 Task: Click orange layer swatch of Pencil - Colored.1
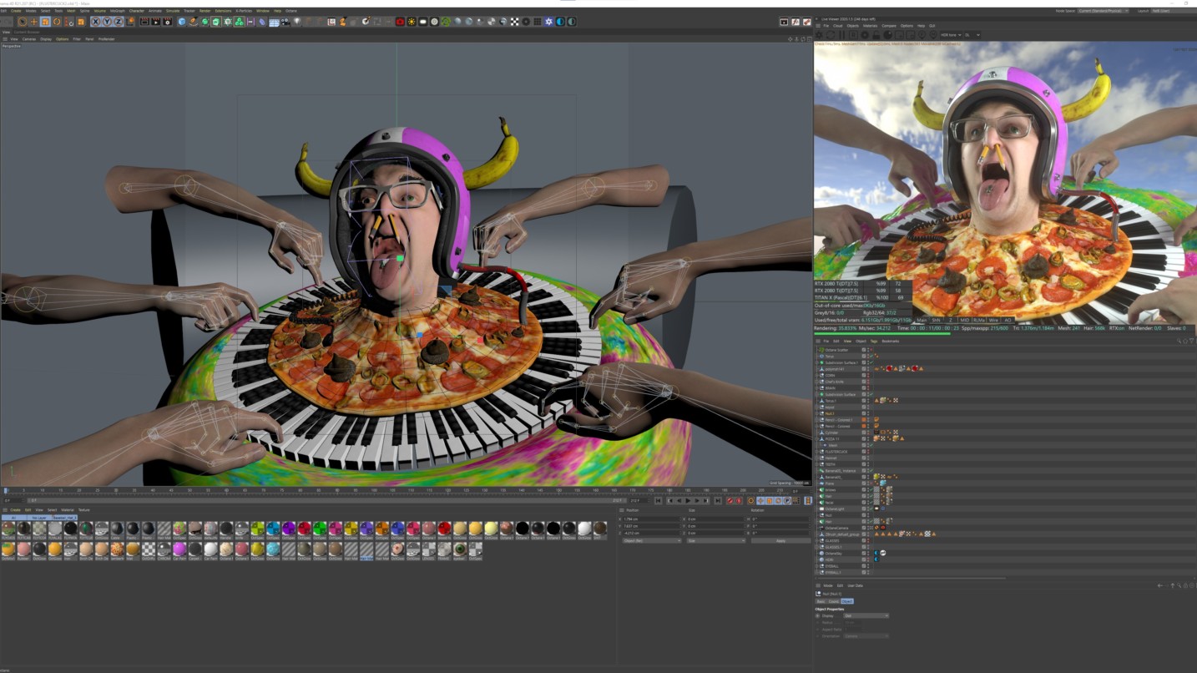click(x=864, y=420)
